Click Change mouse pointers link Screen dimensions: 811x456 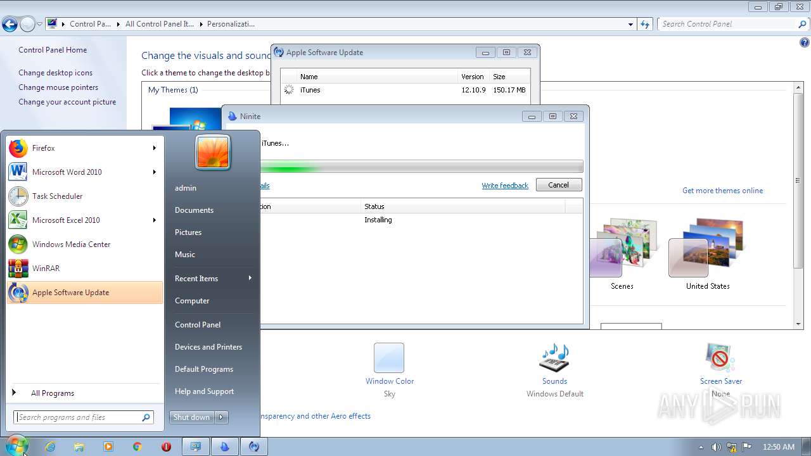[x=58, y=87]
